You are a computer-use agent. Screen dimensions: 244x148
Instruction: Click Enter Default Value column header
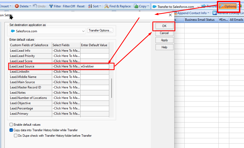coord(94,45)
